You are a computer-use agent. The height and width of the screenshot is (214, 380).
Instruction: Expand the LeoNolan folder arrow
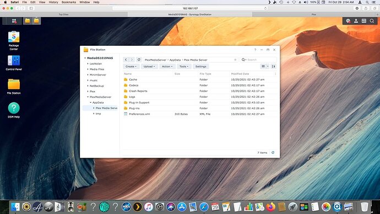tap(88, 63)
